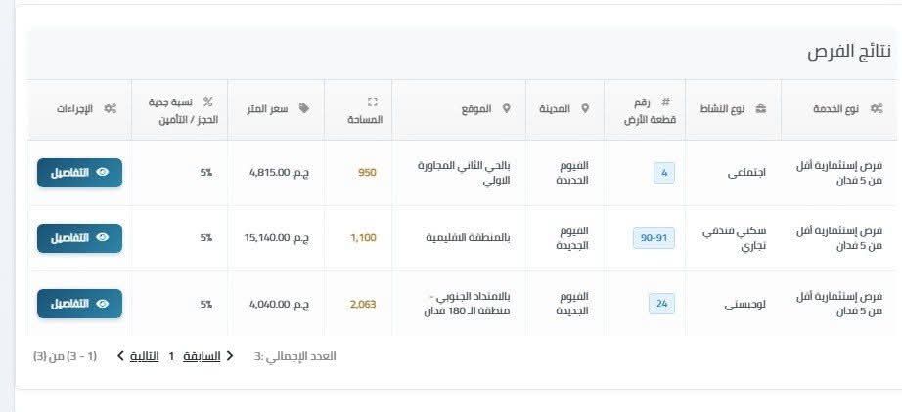Click the chevron next to التالية
Viewport: 902px width, 412px height.
coord(120,356)
